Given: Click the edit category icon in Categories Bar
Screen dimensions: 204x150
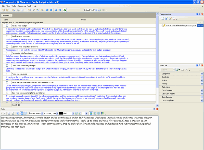Looking at the screenshot, I should pos(170,19).
